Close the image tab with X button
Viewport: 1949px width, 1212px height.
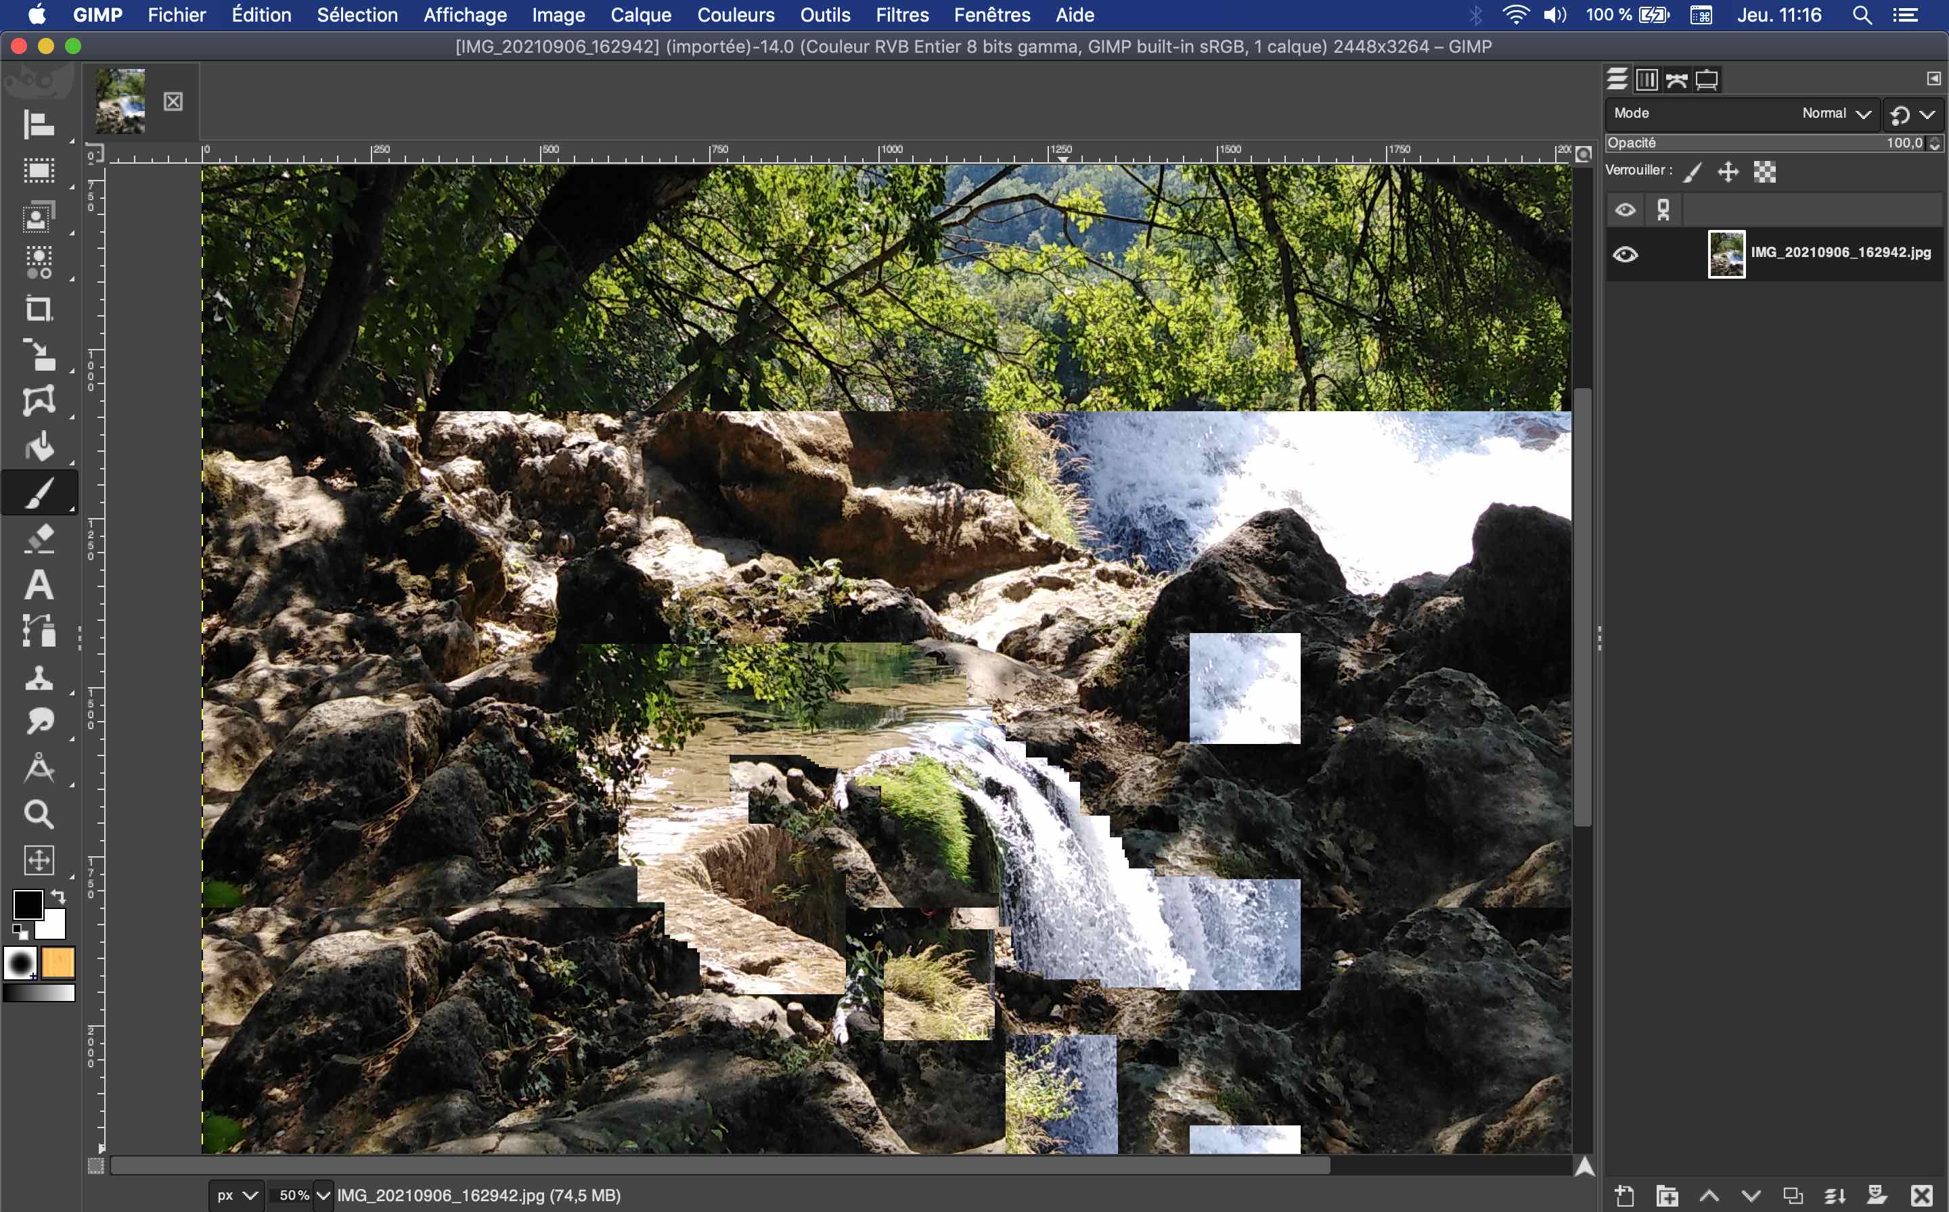pyautogui.click(x=173, y=102)
